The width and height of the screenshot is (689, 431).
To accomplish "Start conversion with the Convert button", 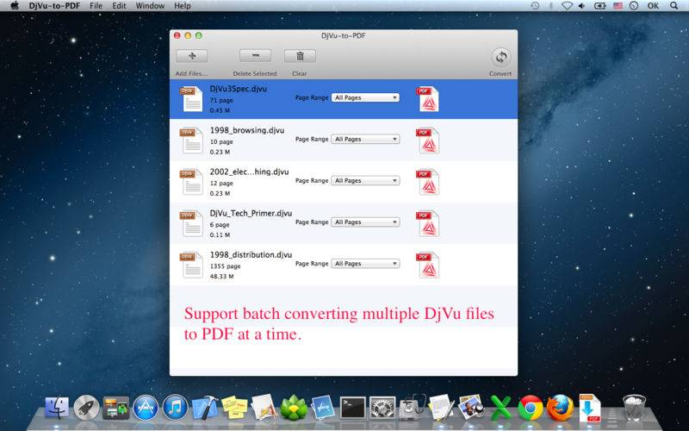I will pyautogui.click(x=501, y=57).
